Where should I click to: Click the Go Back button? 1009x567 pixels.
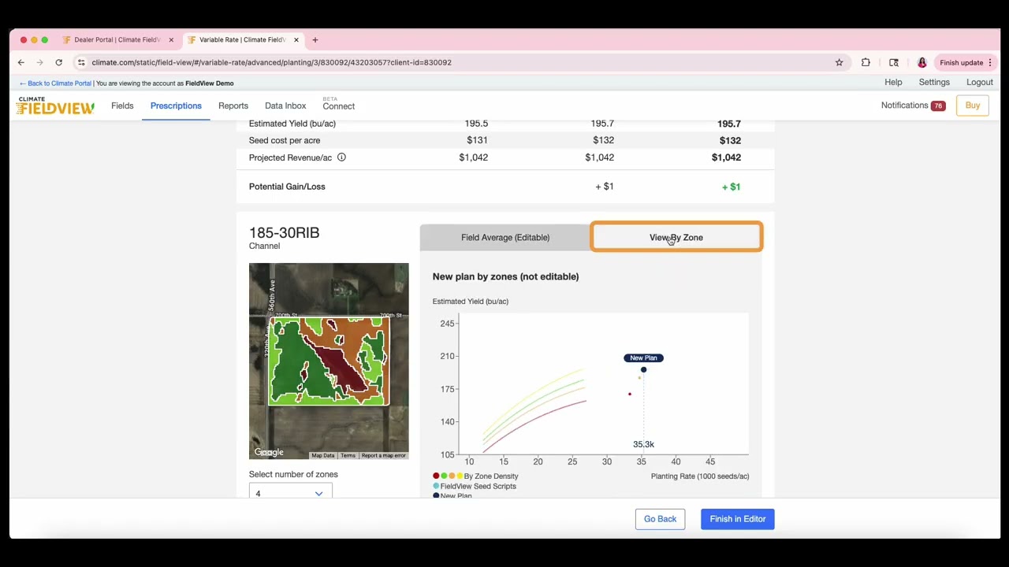click(x=660, y=519)
